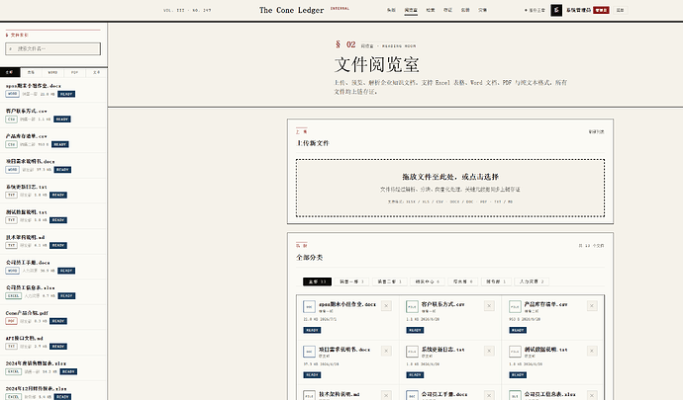Click file icon on 系统更新日志.txt card
The image size is (683, 400).
pos(412,352)
